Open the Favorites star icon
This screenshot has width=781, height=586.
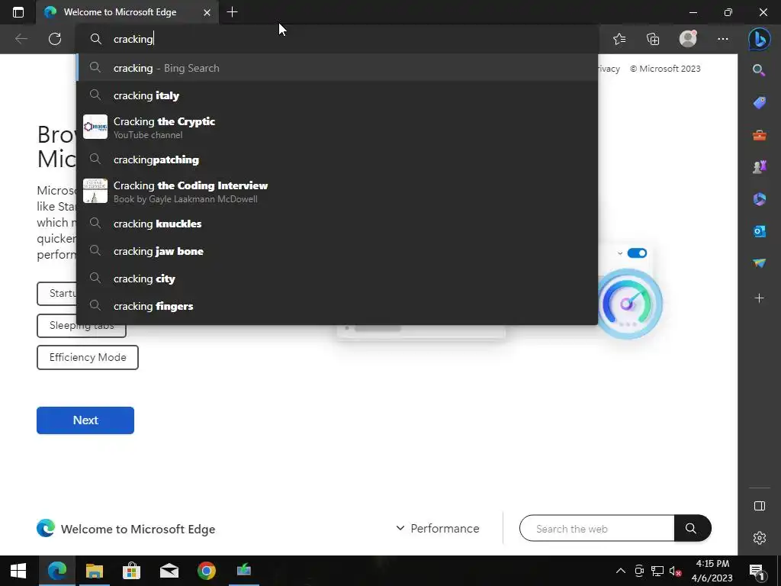(619, 39)
